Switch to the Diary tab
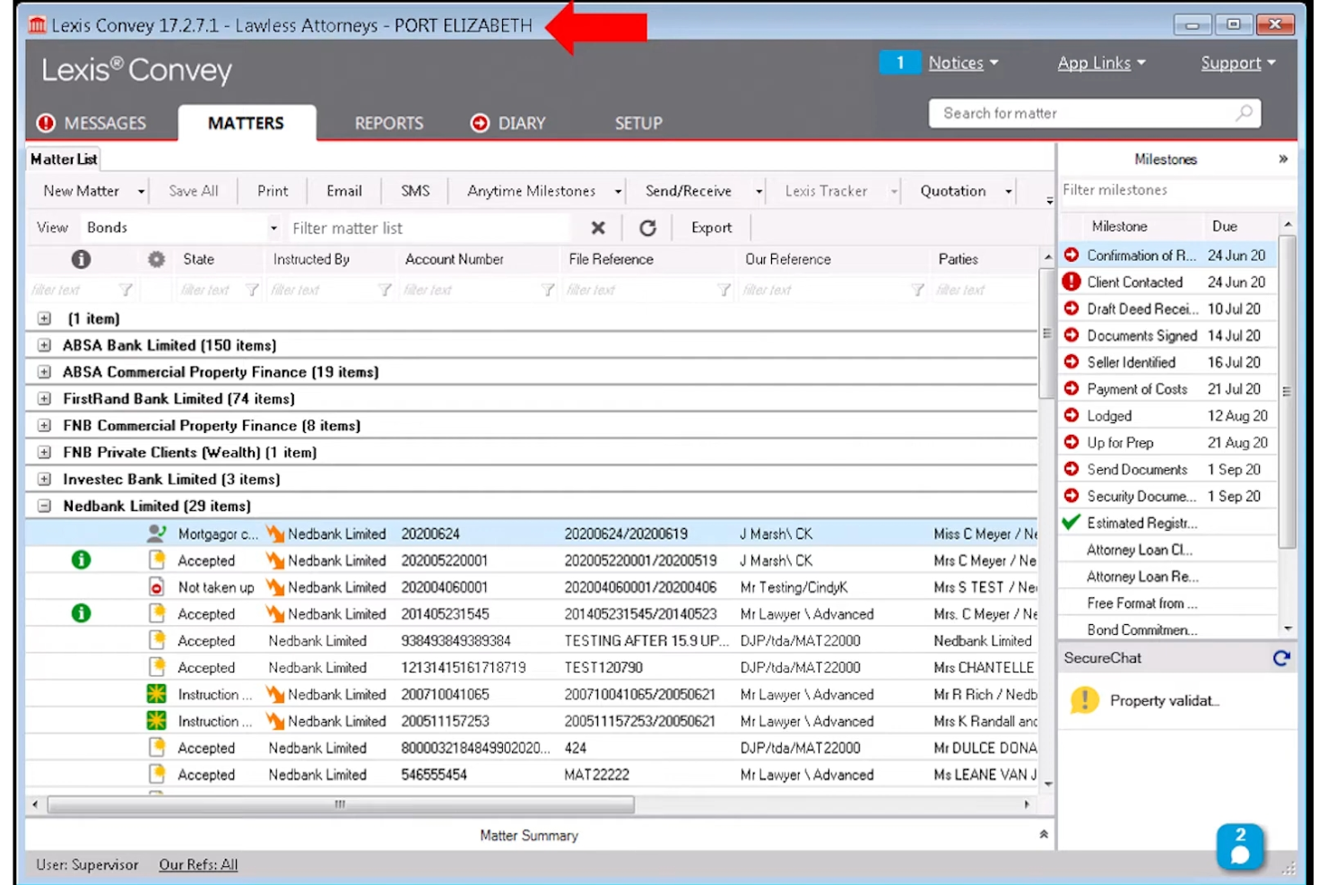The width and height of the screenshot is (1327, 885). [508, 123]
